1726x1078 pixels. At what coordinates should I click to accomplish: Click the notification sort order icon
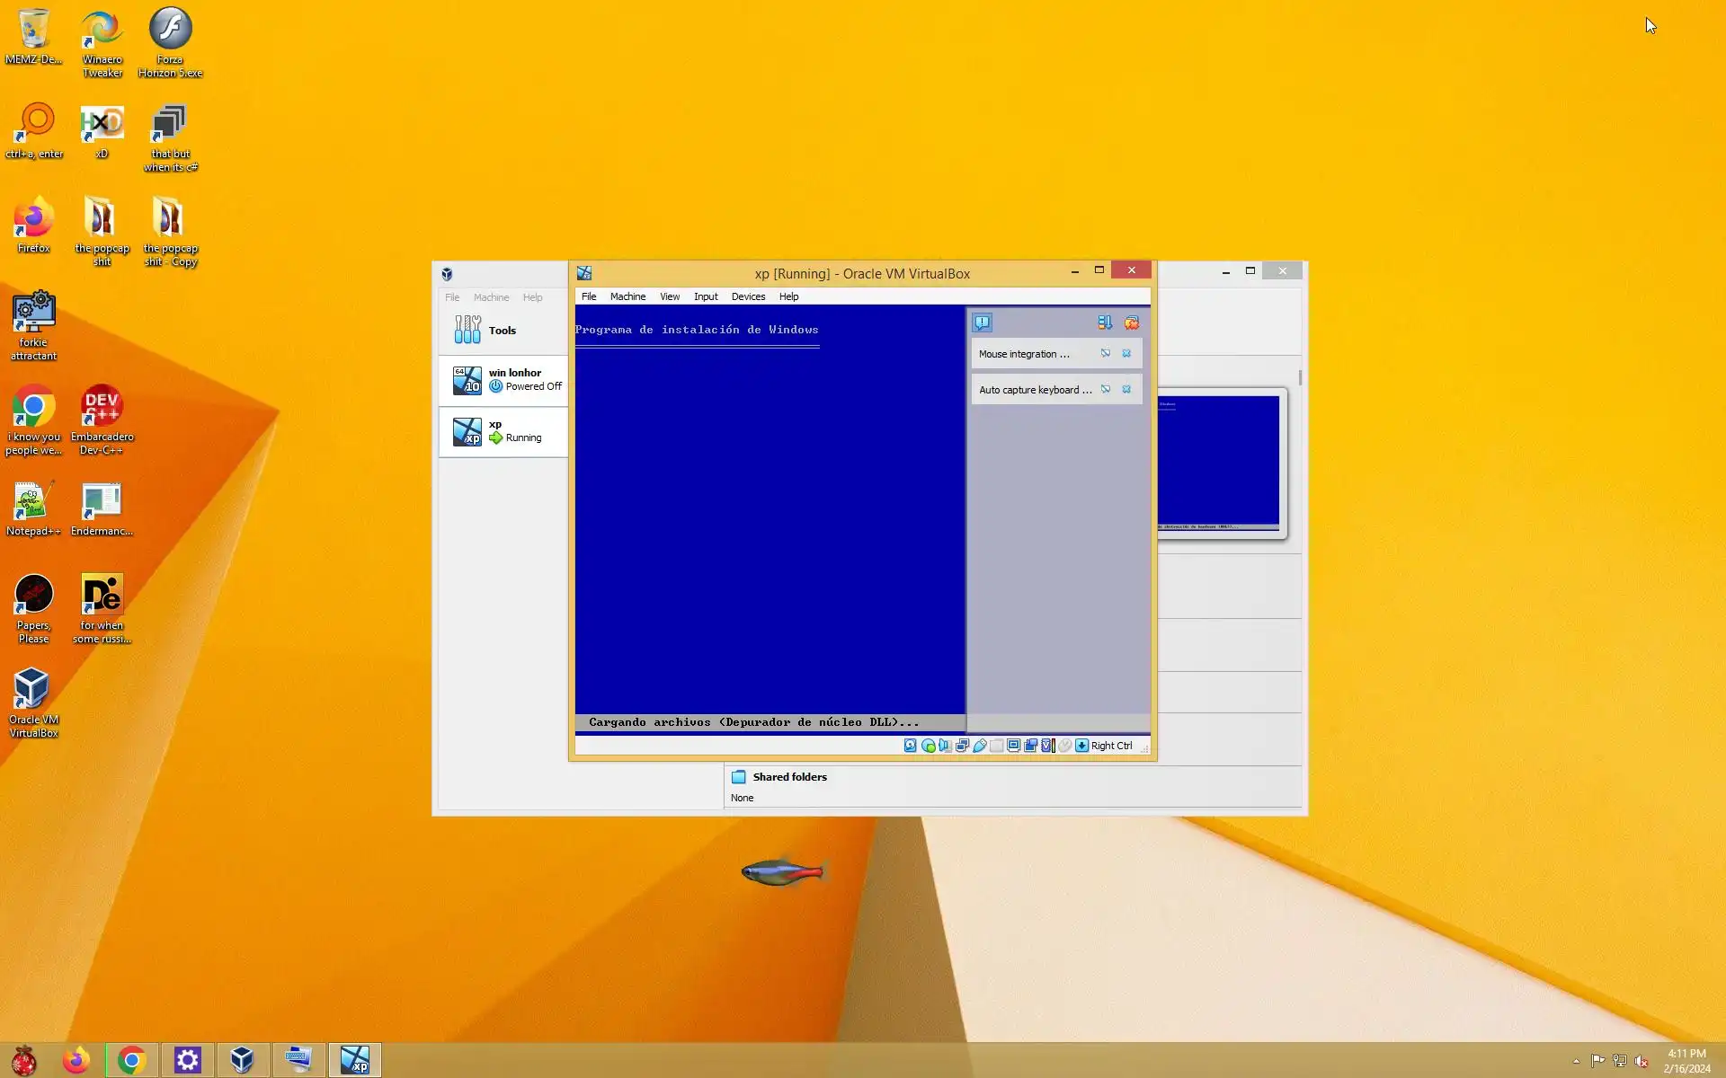(x=1105, y=323)
